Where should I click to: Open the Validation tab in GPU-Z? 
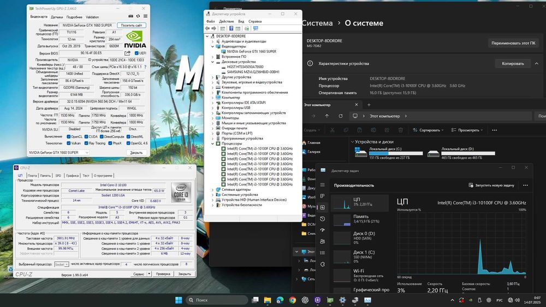coord(92,17)
